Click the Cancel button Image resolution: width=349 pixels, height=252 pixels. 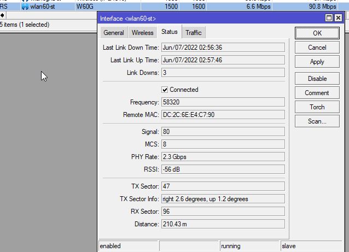317,48
